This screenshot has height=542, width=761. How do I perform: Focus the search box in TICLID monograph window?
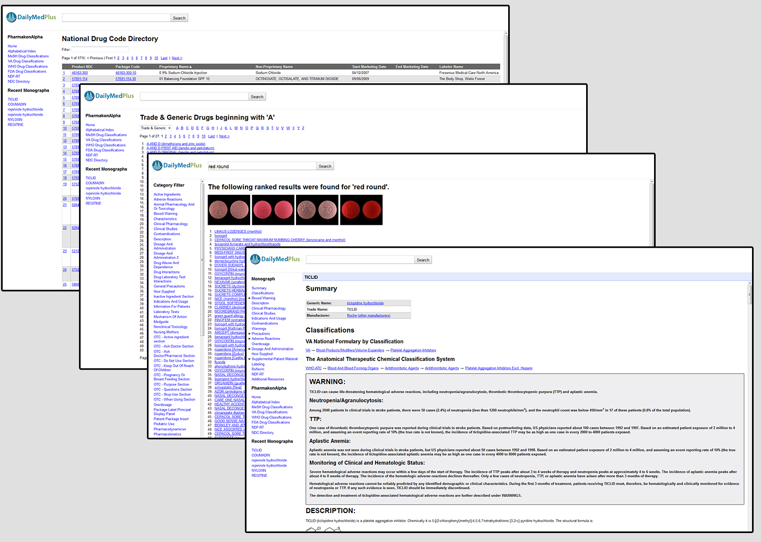point(360,260)
